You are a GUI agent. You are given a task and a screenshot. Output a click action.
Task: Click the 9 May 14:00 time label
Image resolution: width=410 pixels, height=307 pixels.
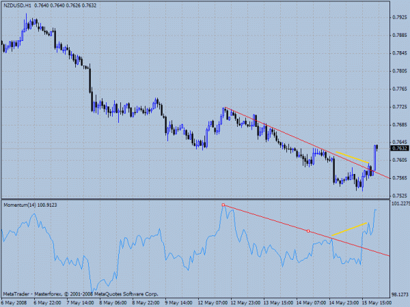(x=178, y=303)
